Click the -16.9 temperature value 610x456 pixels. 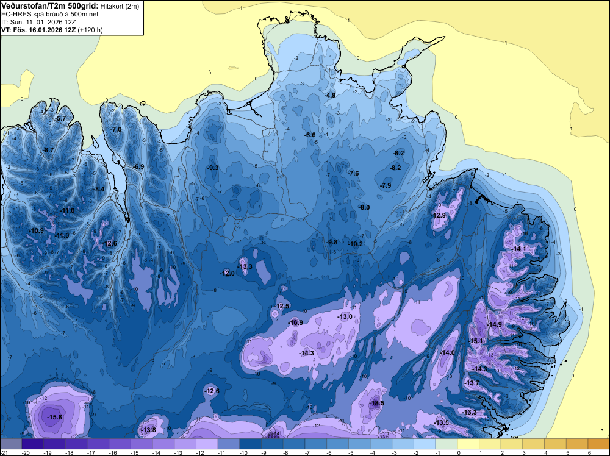[296, 322]
